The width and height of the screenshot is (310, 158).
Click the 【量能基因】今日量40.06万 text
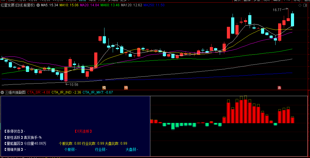(25, 143)
